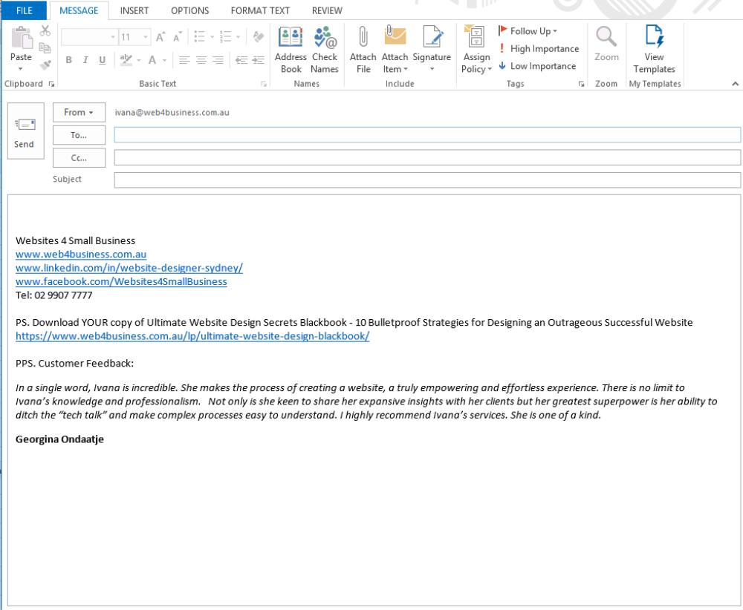Click the Send button
Image resolution: width=743 pixels, height=610 pixels.
click(25, 134)
